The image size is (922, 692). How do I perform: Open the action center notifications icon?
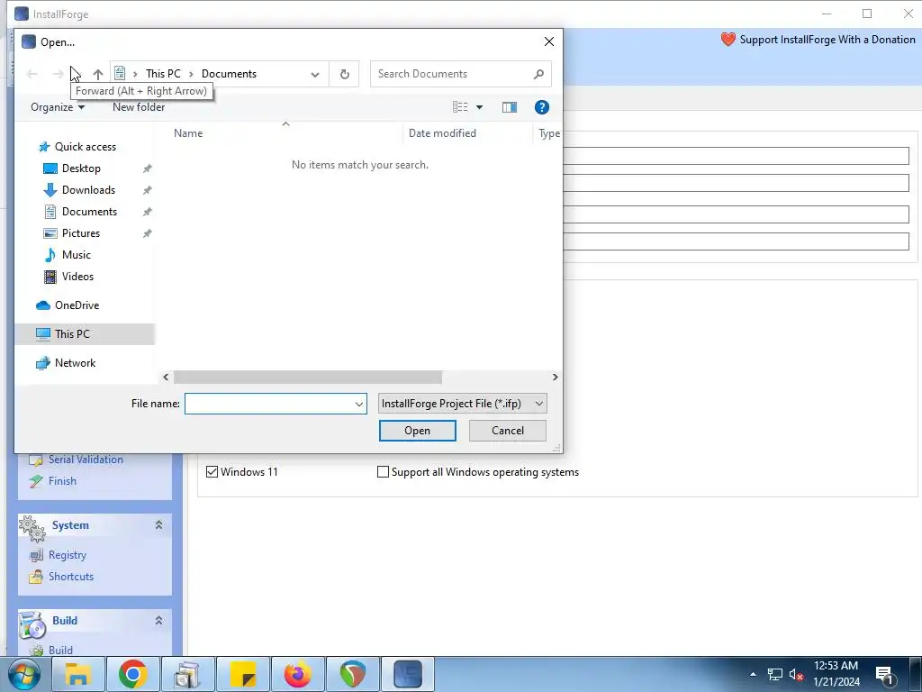(x=885, y=674)
